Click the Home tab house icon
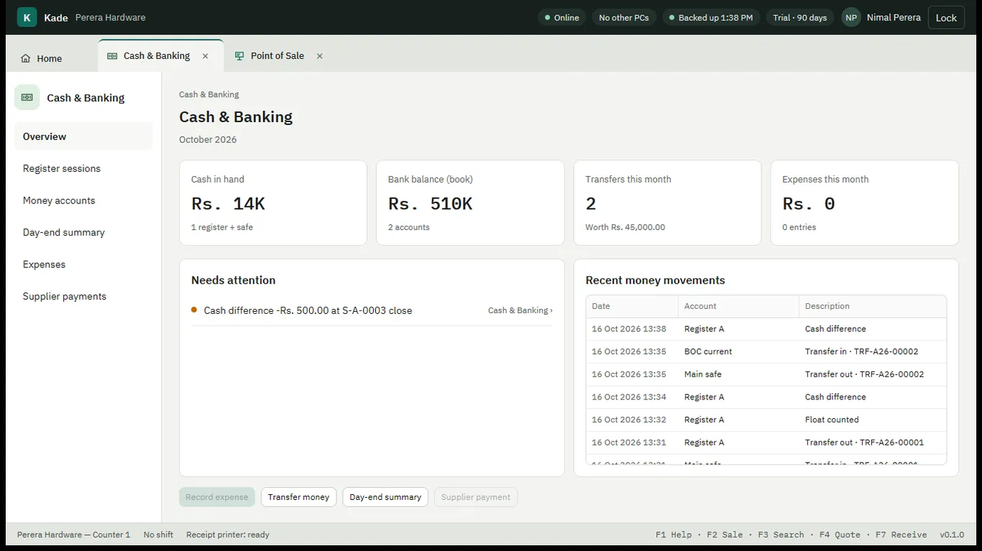 (x=26, y=59)
